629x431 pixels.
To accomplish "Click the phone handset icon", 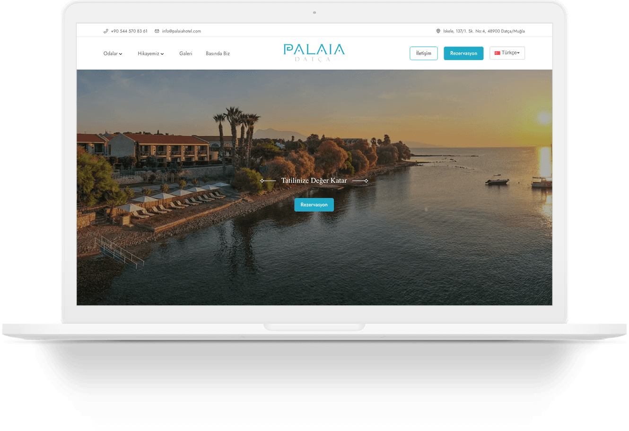I will coord(106,31).
